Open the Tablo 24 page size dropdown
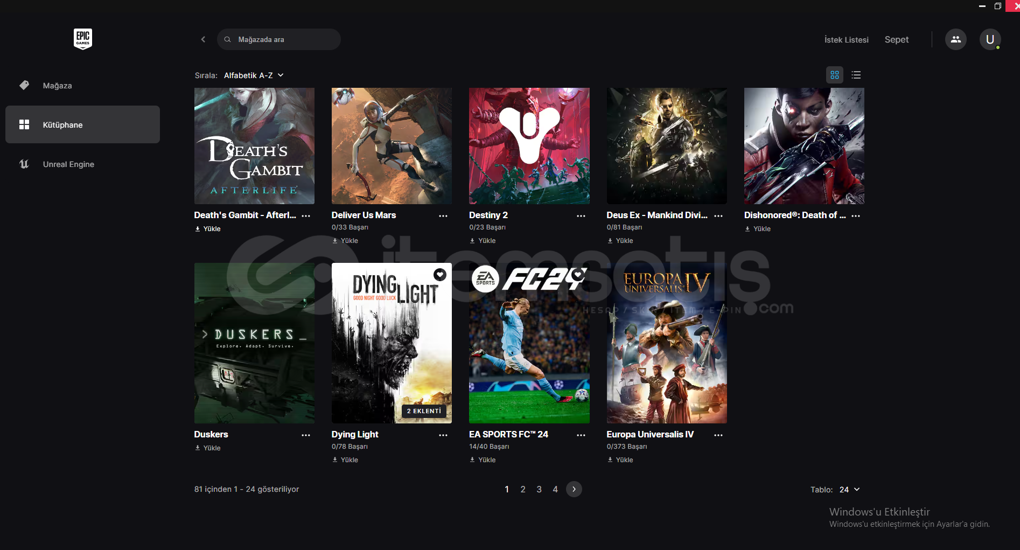 click(x=850, y=490)
